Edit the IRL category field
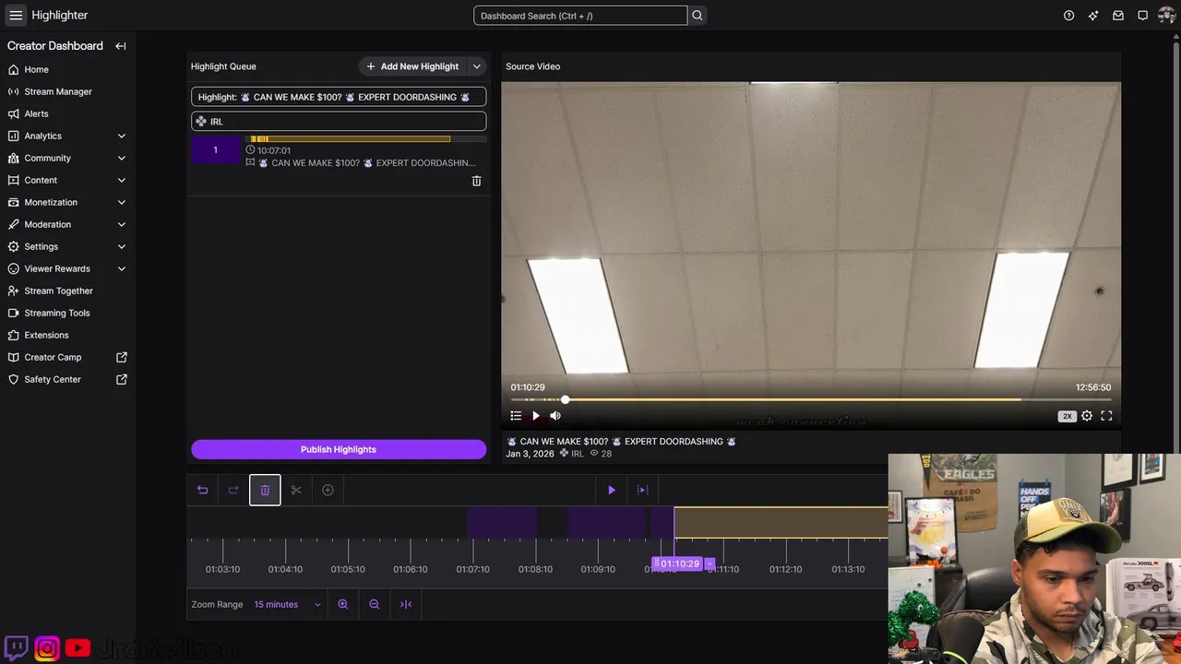The image size is (1181, 664). tap(339, 122)
